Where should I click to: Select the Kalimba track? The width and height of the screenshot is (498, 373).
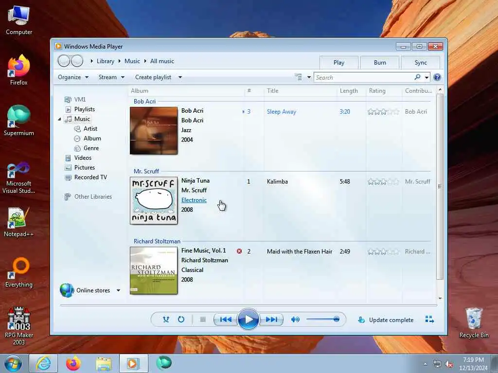coord(277,182)
